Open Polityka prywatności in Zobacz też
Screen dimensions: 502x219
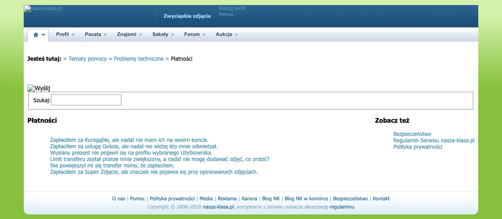(x=418, y=147)
